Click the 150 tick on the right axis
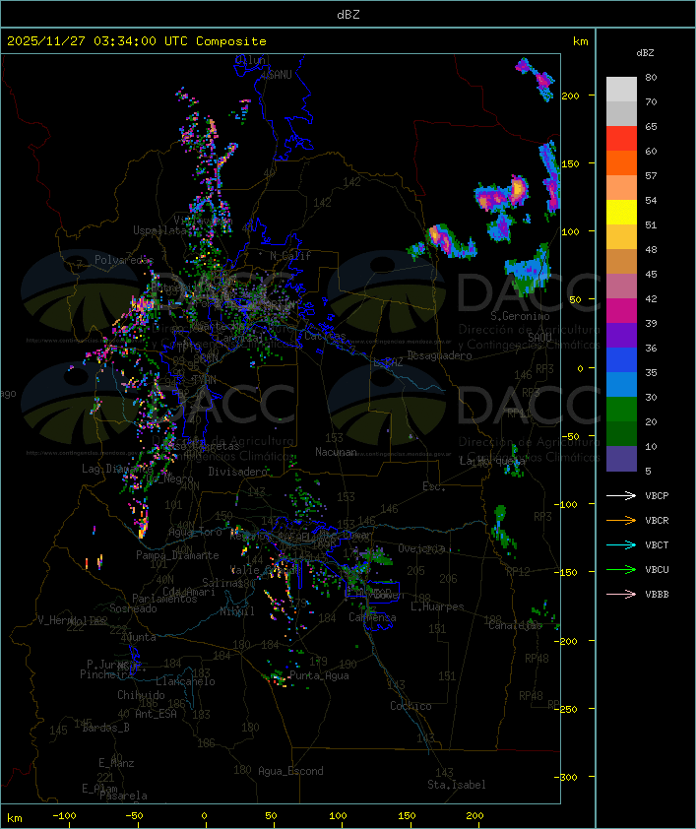696x829 pixels. point(570,163)
